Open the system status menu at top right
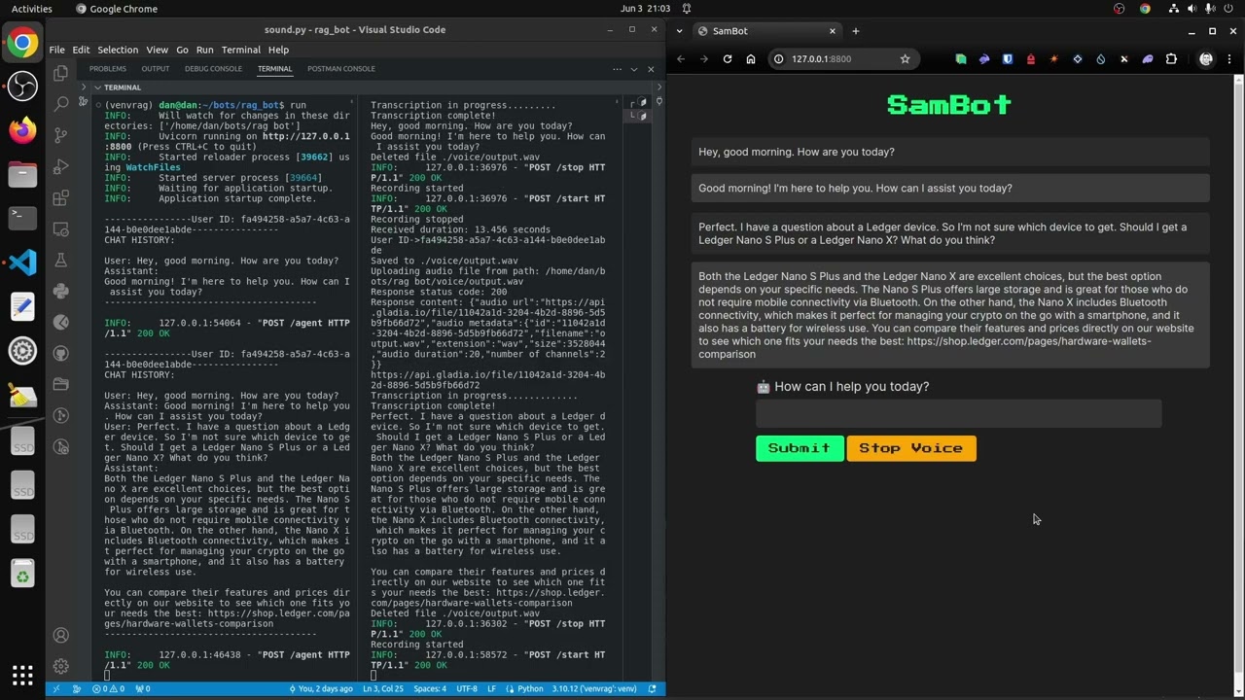 tap(1200, 9)
